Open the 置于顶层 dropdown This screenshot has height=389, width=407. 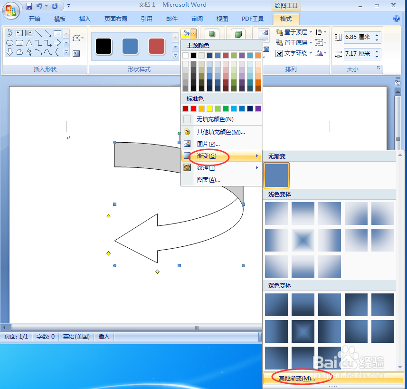click(293, 32)
